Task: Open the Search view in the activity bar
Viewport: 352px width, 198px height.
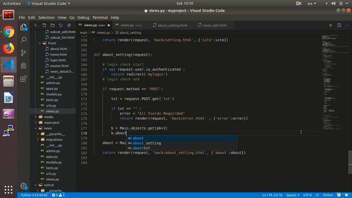Action: point(23,40)
